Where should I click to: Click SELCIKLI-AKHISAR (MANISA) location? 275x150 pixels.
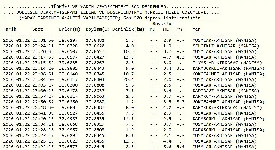click(226, 46)
